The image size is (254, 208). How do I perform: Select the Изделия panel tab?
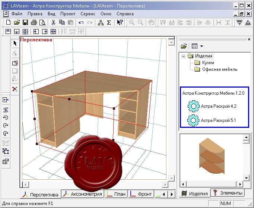pyautogui.click(x=194, y=193)
